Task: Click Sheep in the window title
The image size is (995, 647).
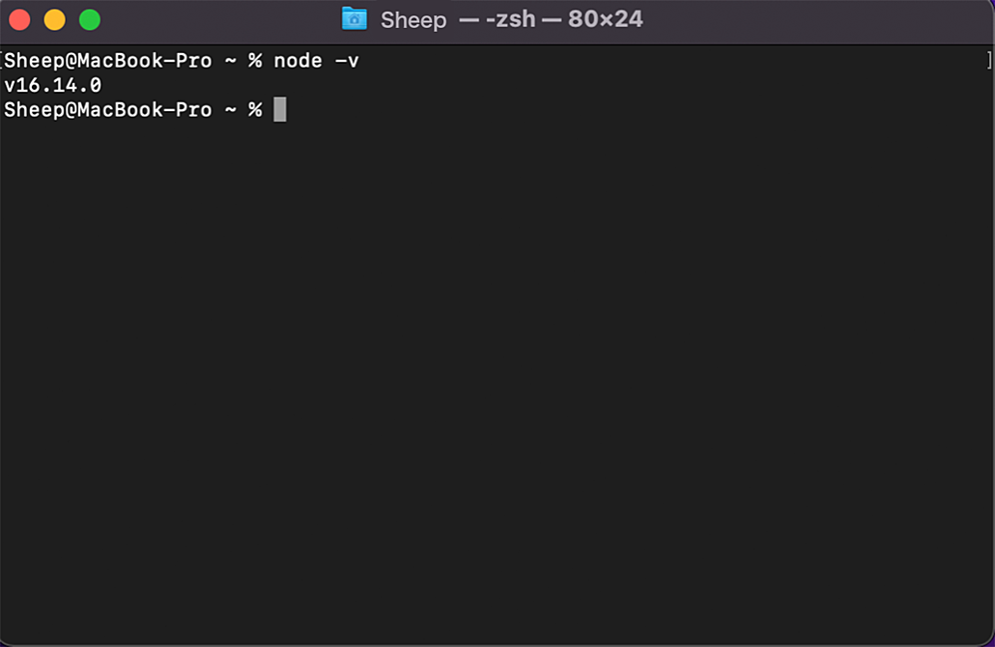Action: click(x=413, y=19)
